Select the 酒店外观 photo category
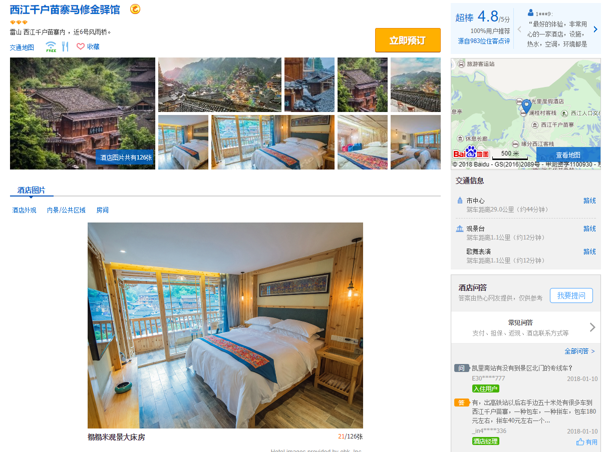 point(25,210)
